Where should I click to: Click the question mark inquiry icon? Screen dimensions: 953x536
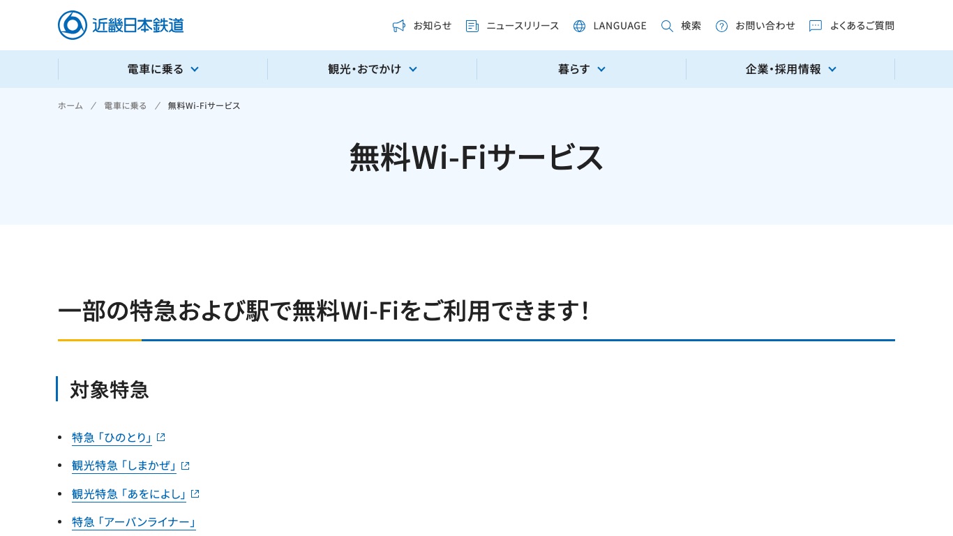721,26
